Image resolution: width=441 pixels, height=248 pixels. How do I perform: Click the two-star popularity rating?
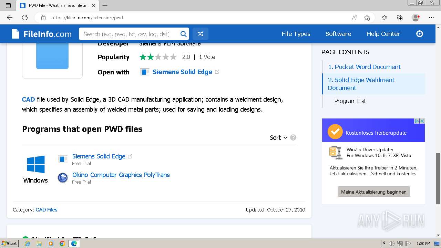[x=158, y=57]
